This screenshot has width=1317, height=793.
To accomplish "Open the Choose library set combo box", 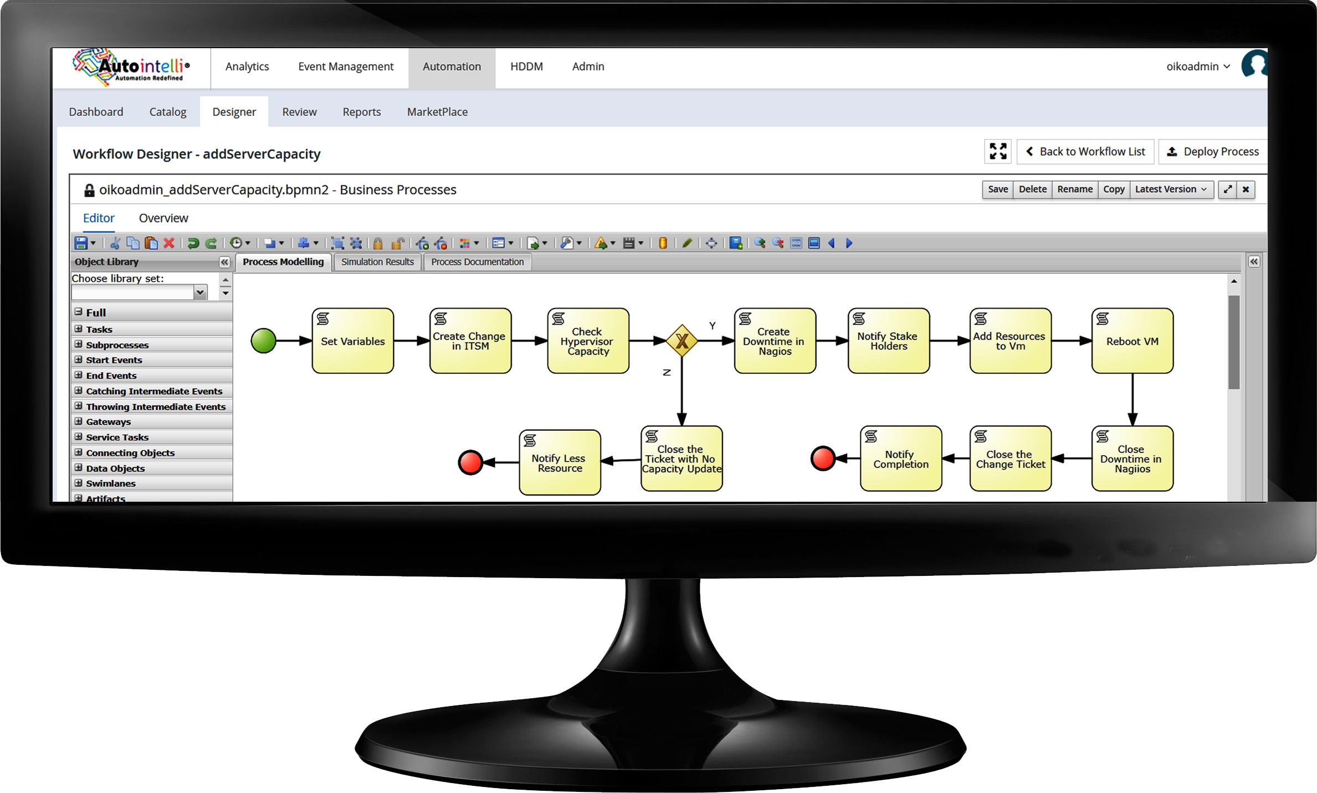I will point(200,292).
